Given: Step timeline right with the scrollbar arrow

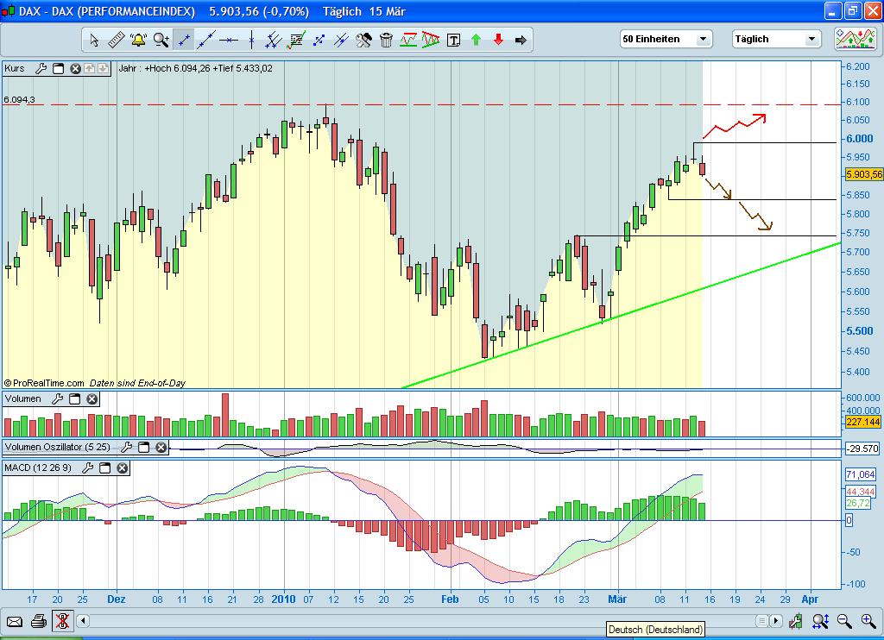Looking at the screenshot, I should point(776,621).
